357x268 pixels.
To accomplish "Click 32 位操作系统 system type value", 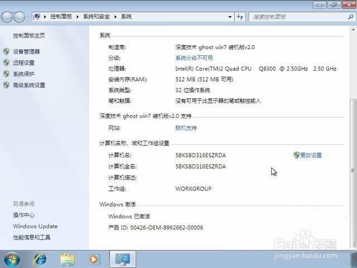I will [192, 90].
